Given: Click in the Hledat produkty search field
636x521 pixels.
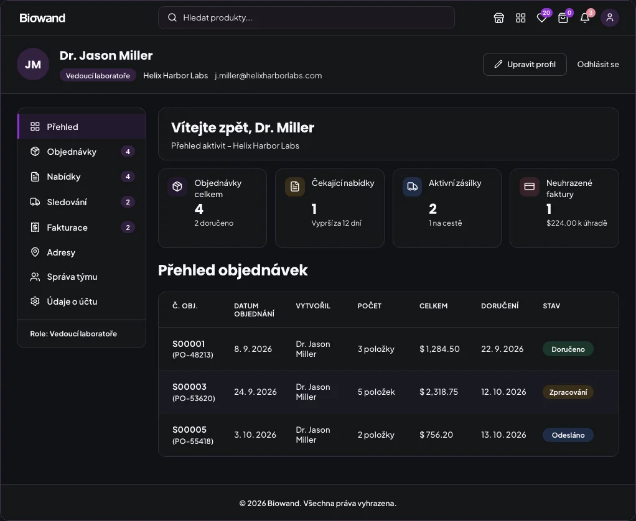Looking at the screenshot, I should click(306, 17).
